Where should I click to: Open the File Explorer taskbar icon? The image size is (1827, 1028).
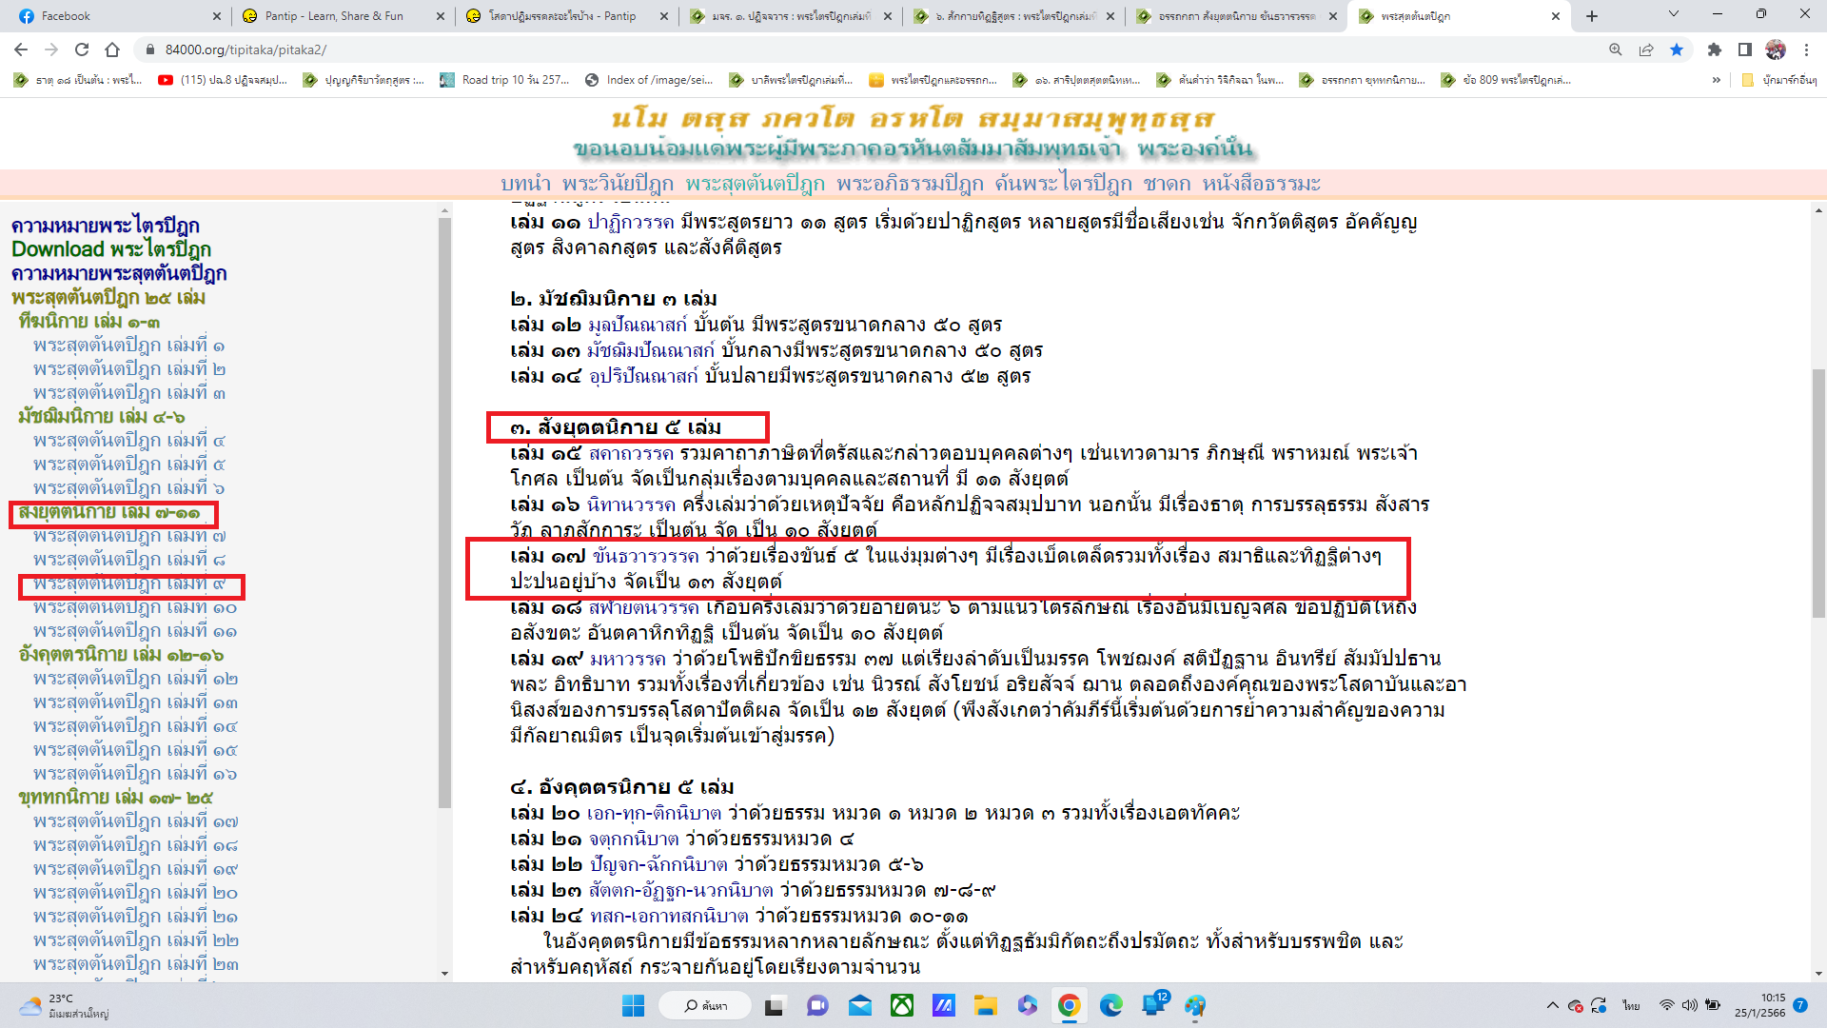985,1005
